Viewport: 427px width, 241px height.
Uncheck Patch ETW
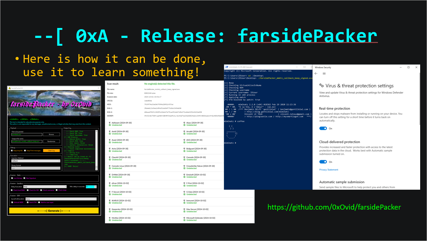pos(27,202)
